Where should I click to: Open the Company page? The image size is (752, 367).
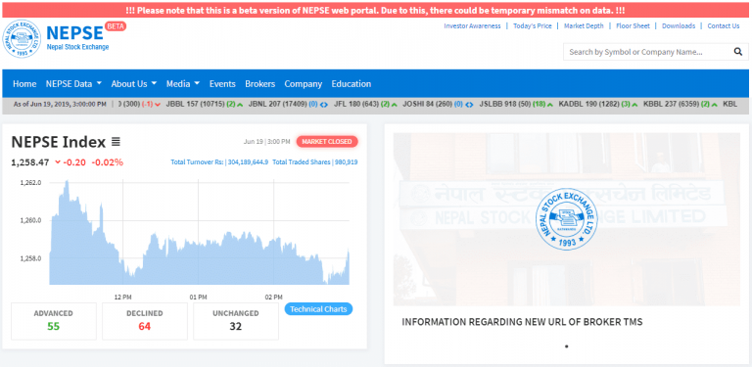[304, 84]
